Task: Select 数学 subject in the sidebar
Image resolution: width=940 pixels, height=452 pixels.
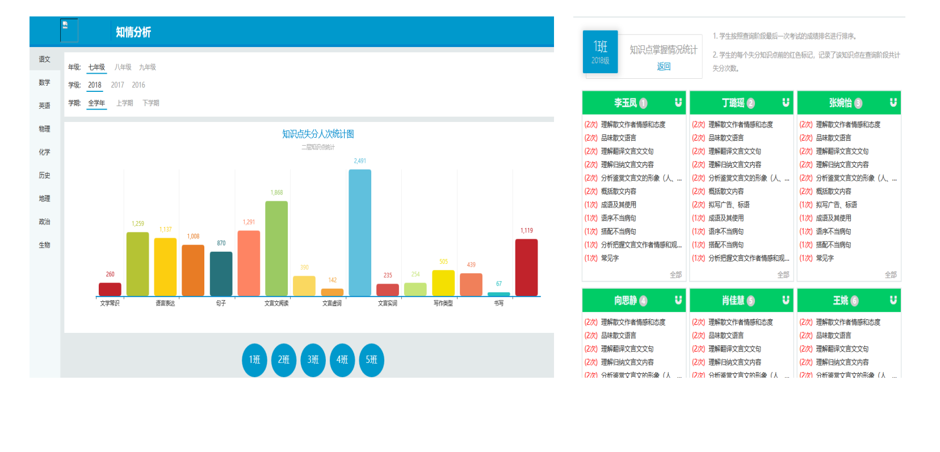Action: click(45, 82)
